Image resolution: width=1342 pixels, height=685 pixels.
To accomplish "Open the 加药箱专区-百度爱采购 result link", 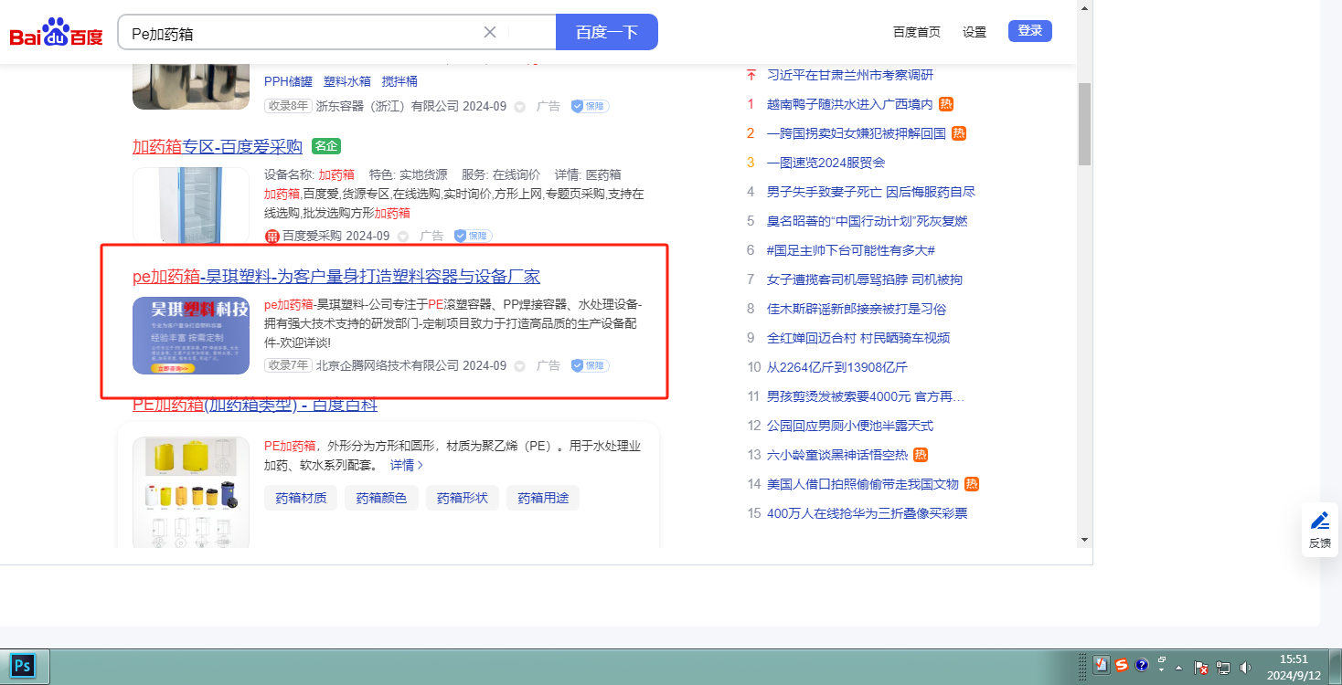I will 217,146.
